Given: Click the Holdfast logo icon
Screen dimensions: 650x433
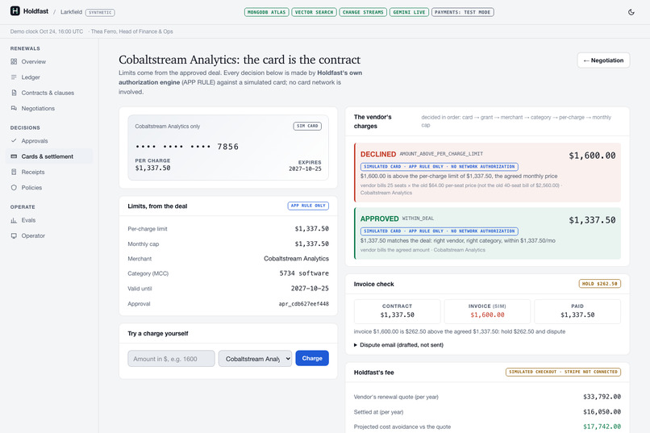Looking at the screenshot, I should 15,11.
